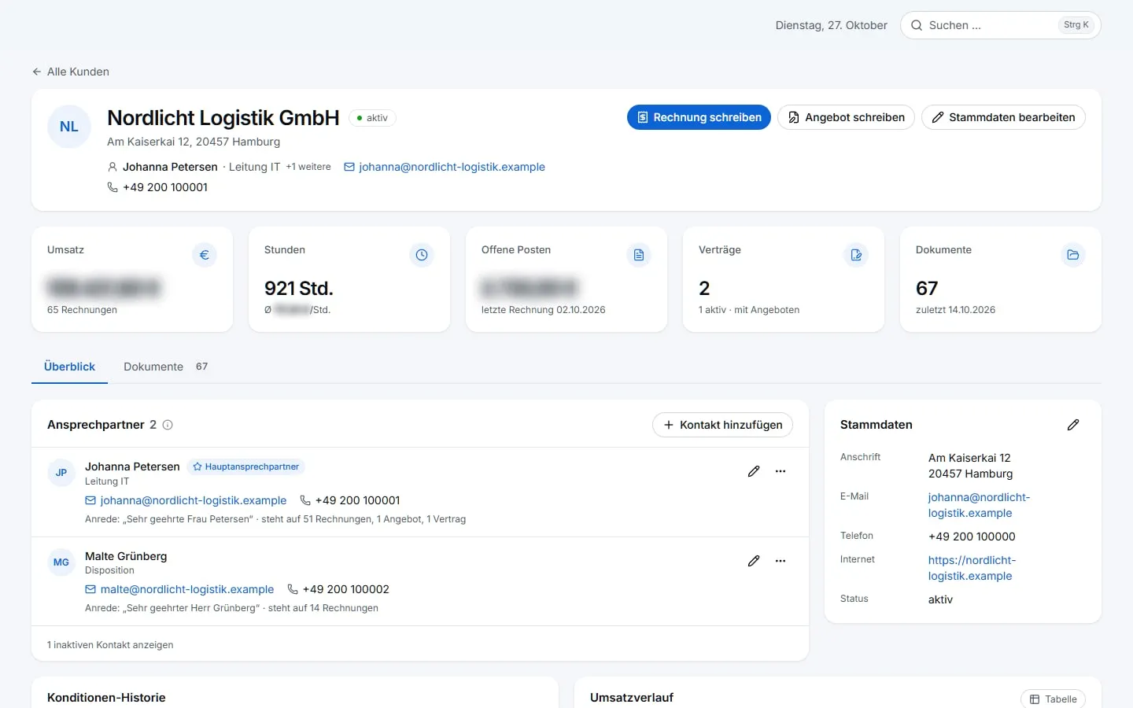The height and width of the screenshot is (708, 1133).
Task: Click the 921 Std. value
Action: [299, 289]
